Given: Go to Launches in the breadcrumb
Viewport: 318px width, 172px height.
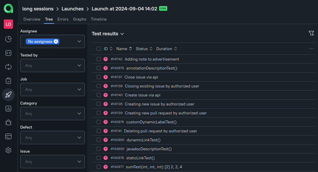Looking at the screenshot, I should (72, 9).
